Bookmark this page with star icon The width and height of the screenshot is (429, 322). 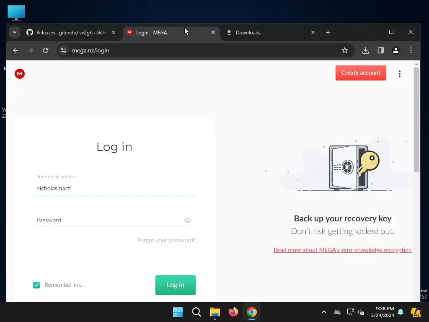coord(345,50)
